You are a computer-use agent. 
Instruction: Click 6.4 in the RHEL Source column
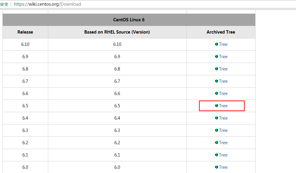click(x=117, y=118)
